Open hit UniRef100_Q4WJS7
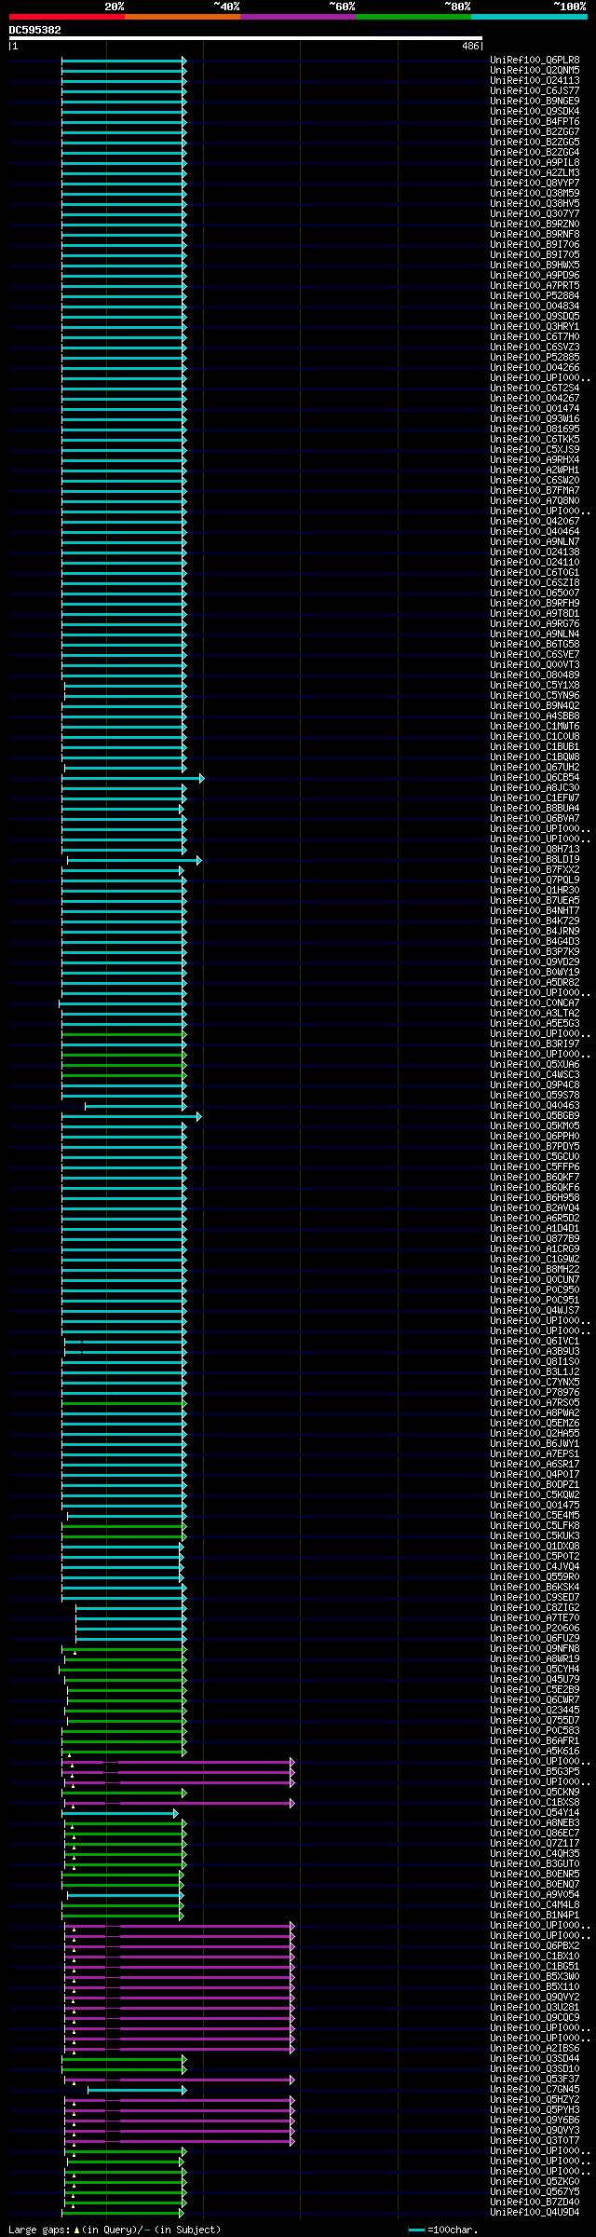The image size is (596, 2237). tap(535, 1311)
